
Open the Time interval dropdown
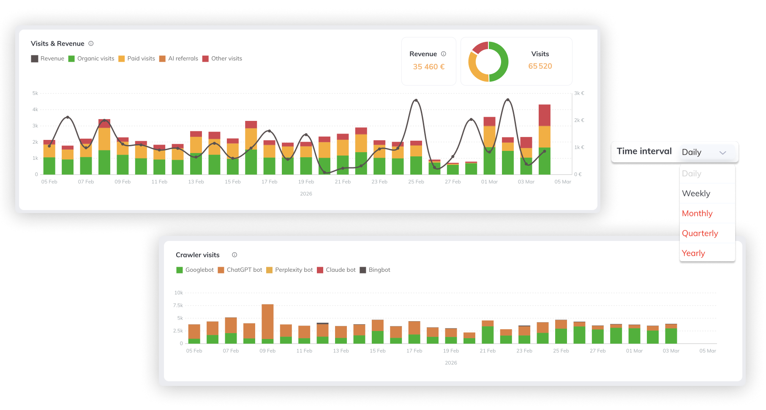pos(703,152)
